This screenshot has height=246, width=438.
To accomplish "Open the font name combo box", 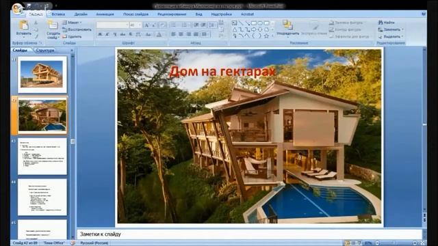I will [112, 25].
